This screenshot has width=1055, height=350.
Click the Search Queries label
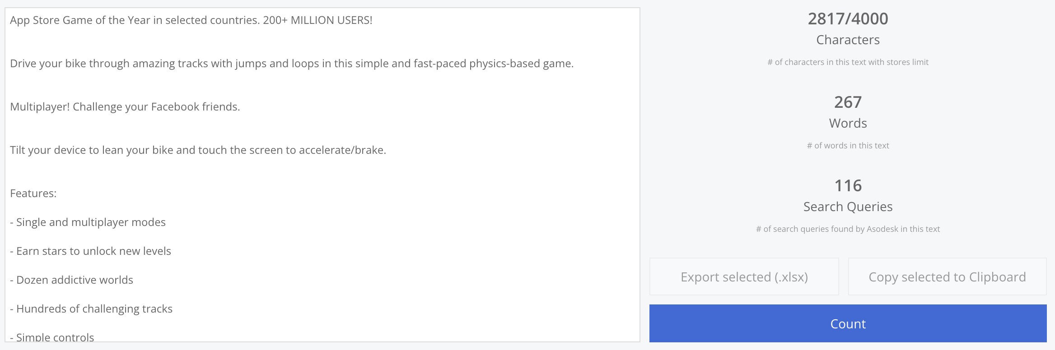pyautogui.click(x=848, y=207)
